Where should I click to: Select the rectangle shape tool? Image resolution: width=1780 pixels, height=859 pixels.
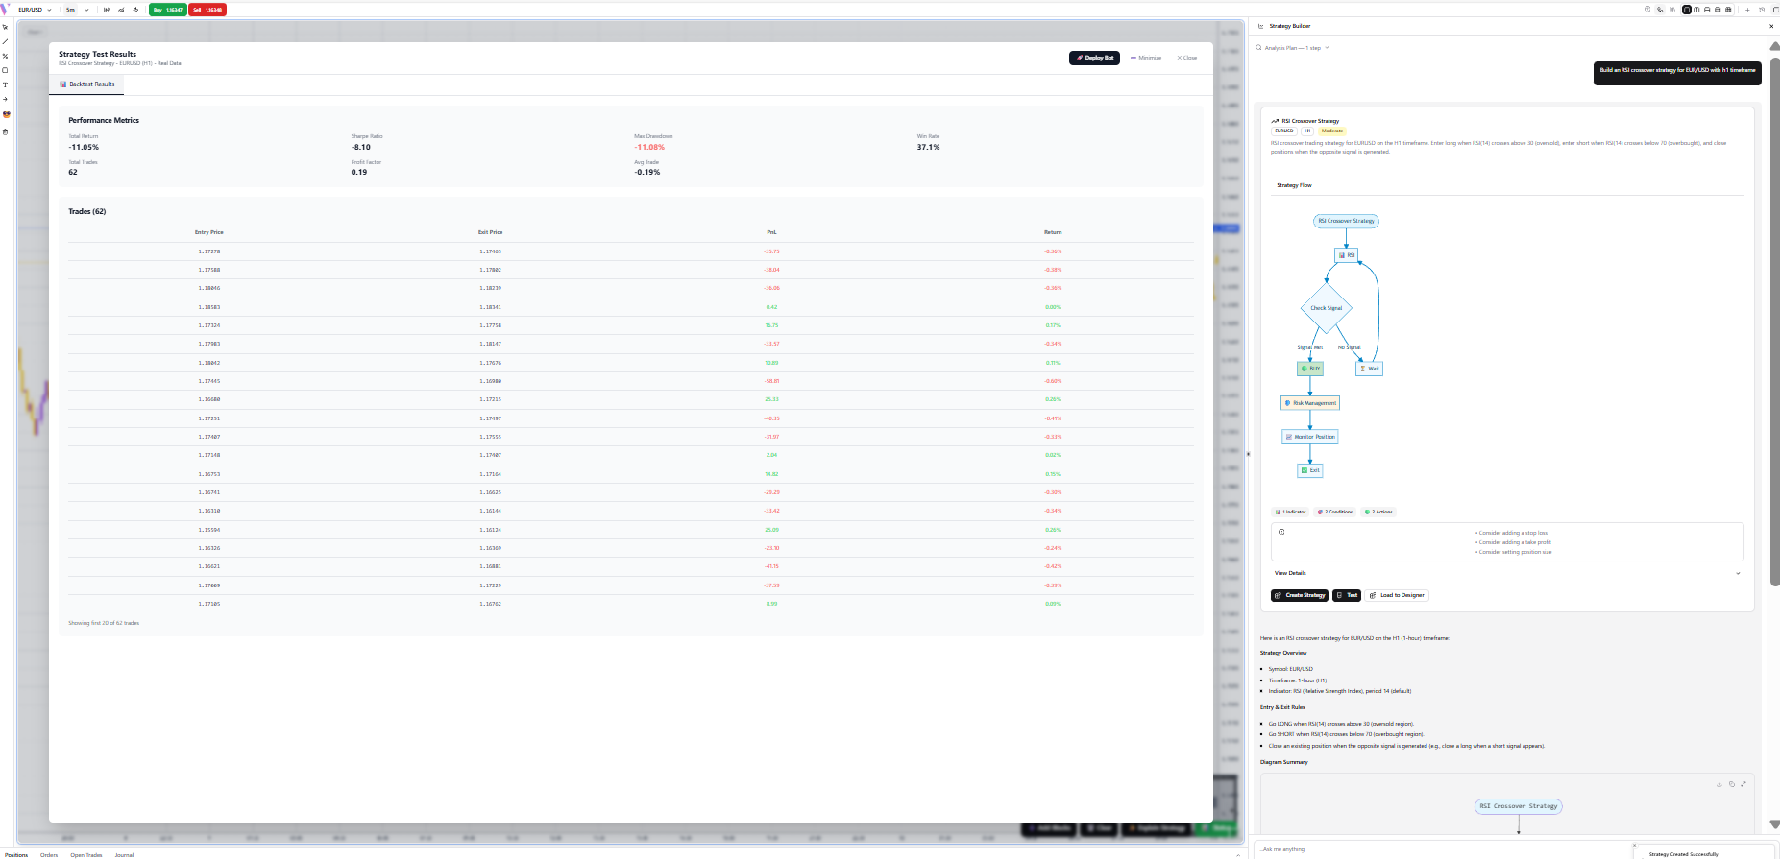(5, 70)
